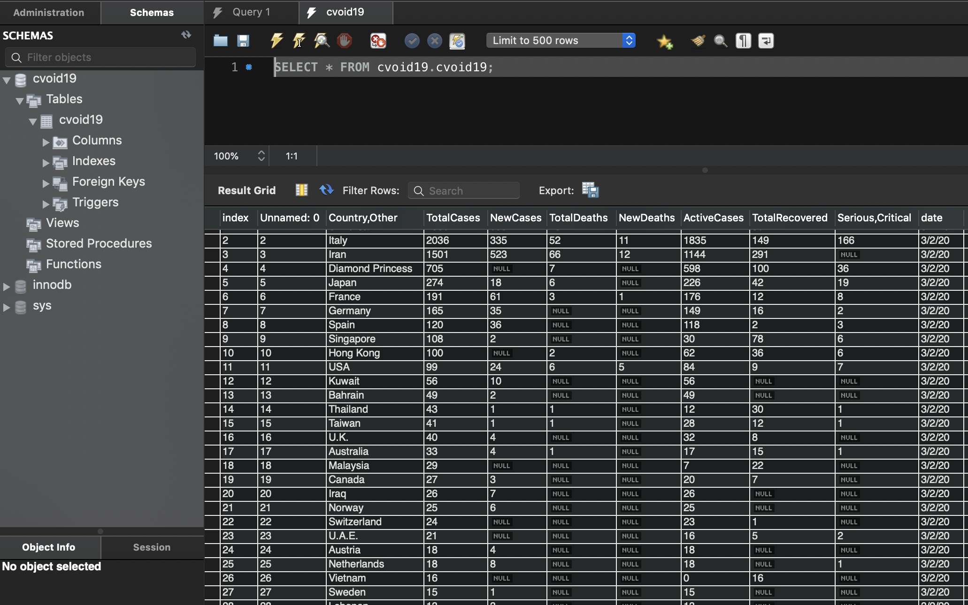
Task: Refresh the result grid data
Action: pyautogui.click(x=326, y=190)
